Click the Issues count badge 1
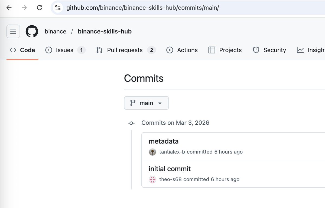325x208 pixels. 81,50
